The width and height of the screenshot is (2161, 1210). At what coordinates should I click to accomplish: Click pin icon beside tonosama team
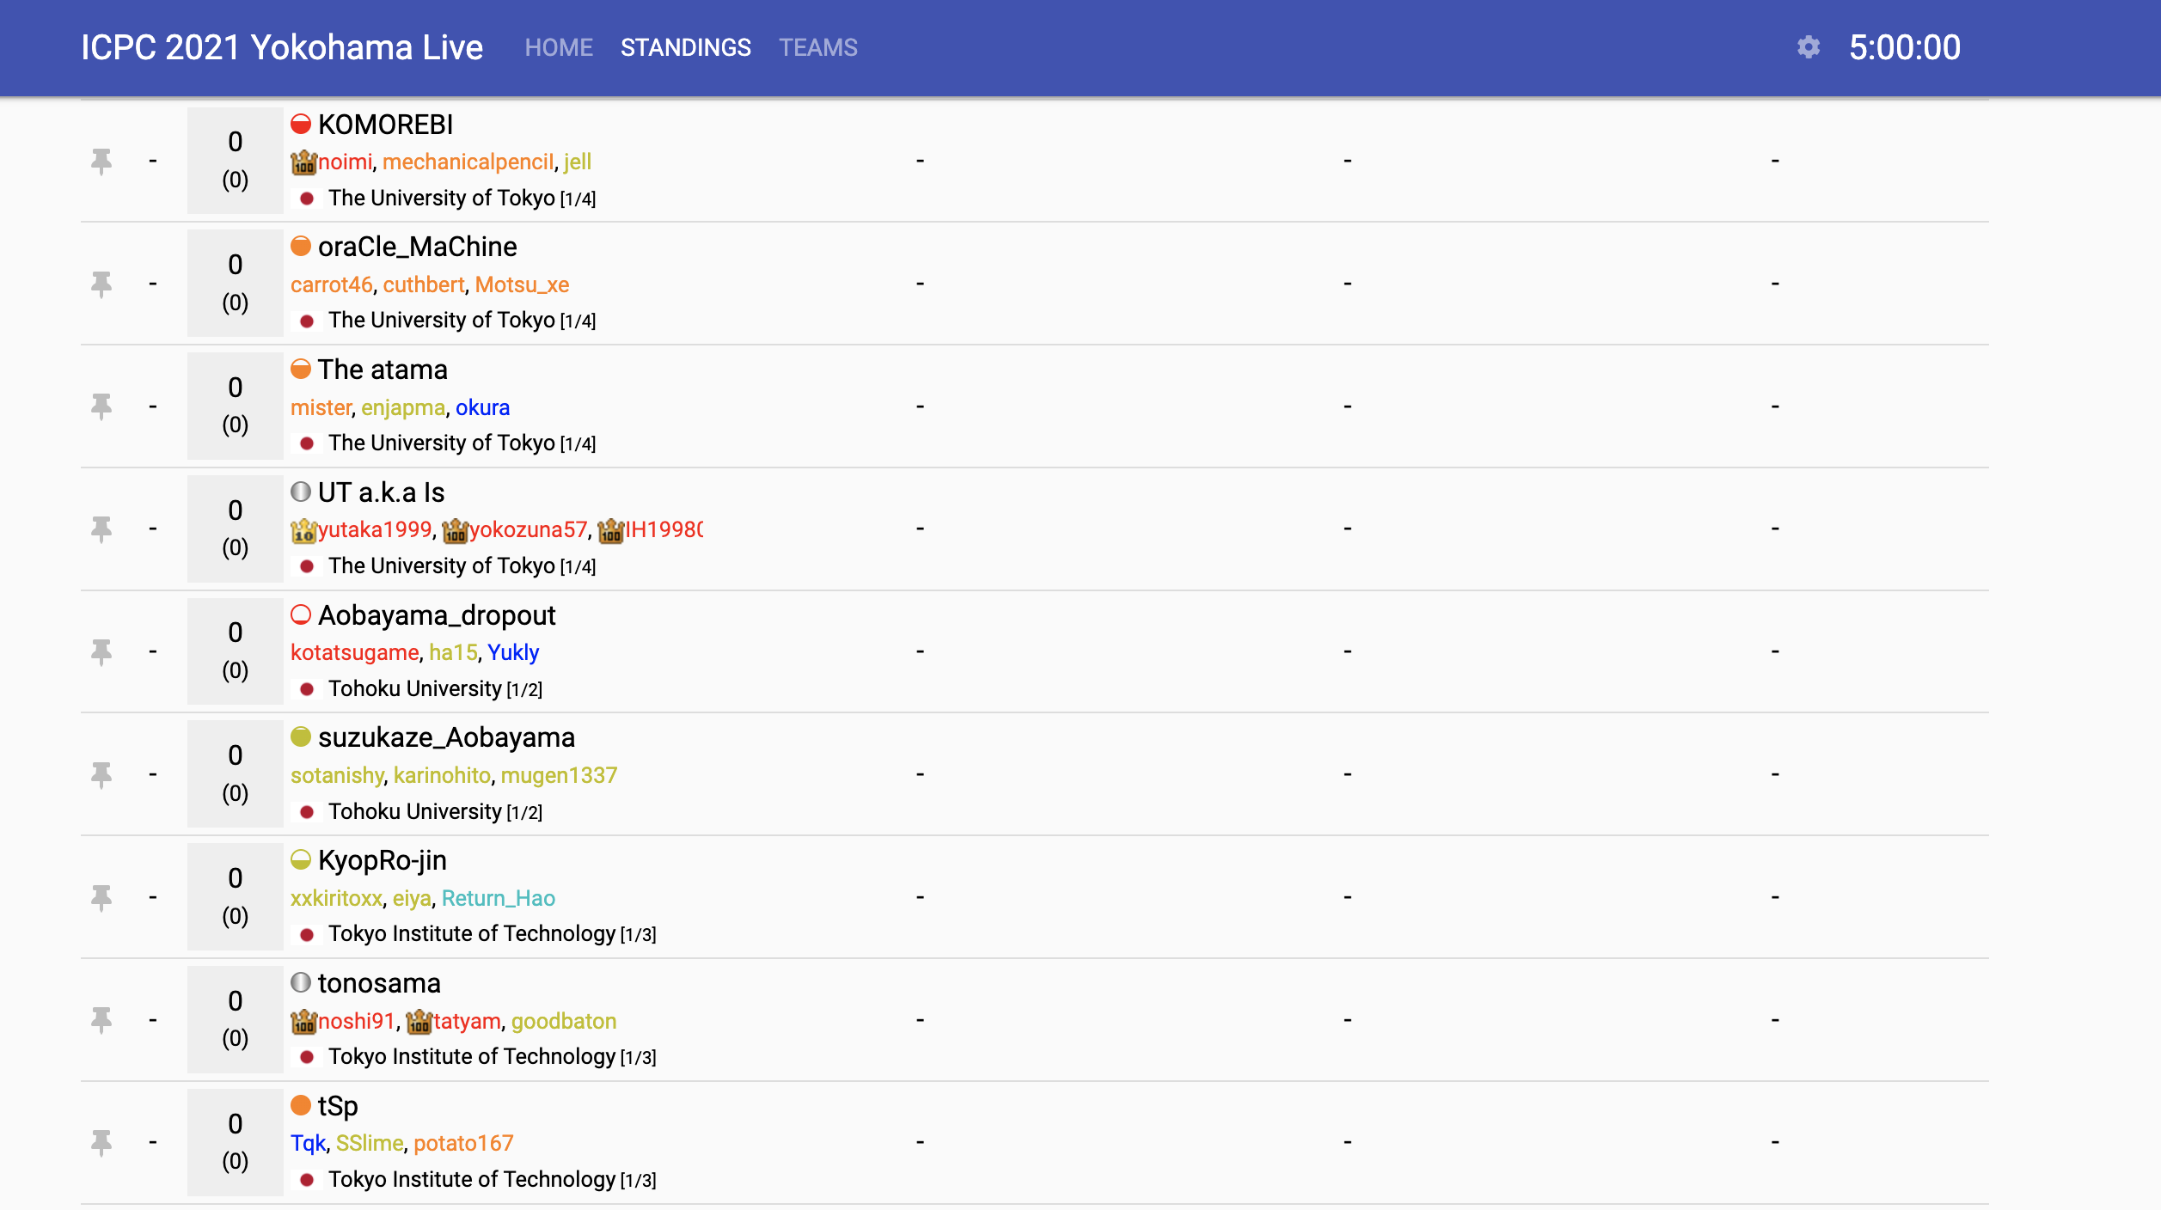tap(101, 1019)
